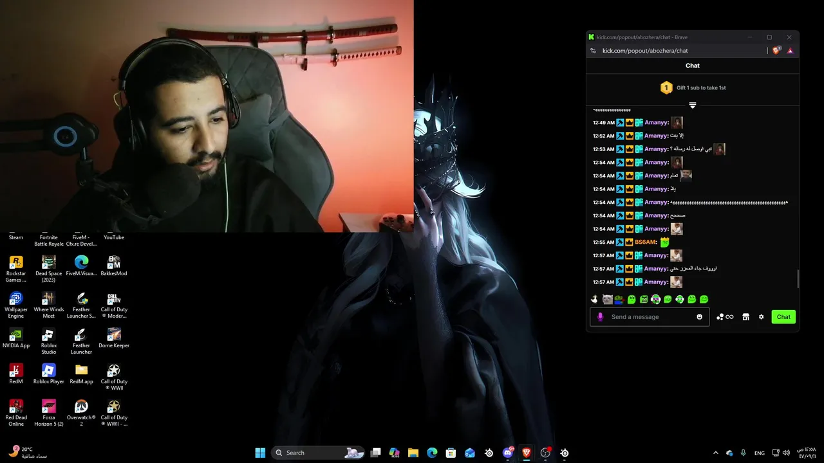Click the kick.com address bar URL

[x=645, y=51]
